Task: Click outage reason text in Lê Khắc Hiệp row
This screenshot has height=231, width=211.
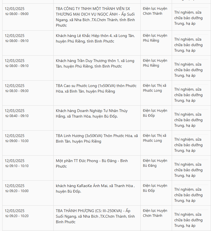Action: [x=188, y=45]
